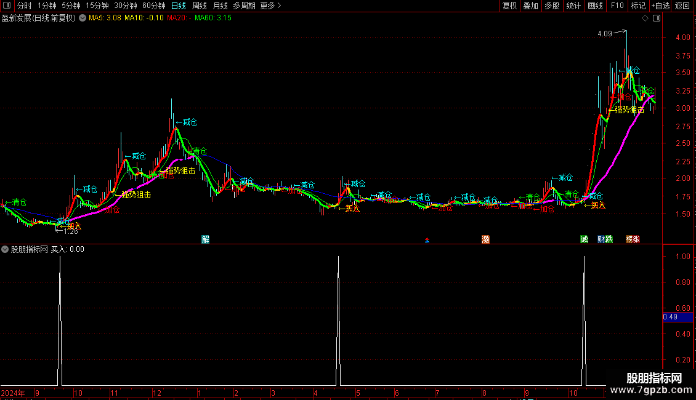Click the 1.26 low price label
Screen dimensions: 696x400
[x=71, y=231]
